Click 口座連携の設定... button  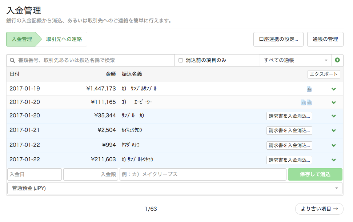pos(278,39)
